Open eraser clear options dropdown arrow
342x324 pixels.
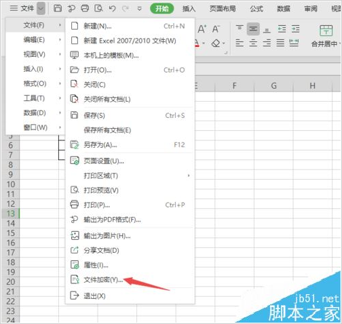click(x=224, y=43)
